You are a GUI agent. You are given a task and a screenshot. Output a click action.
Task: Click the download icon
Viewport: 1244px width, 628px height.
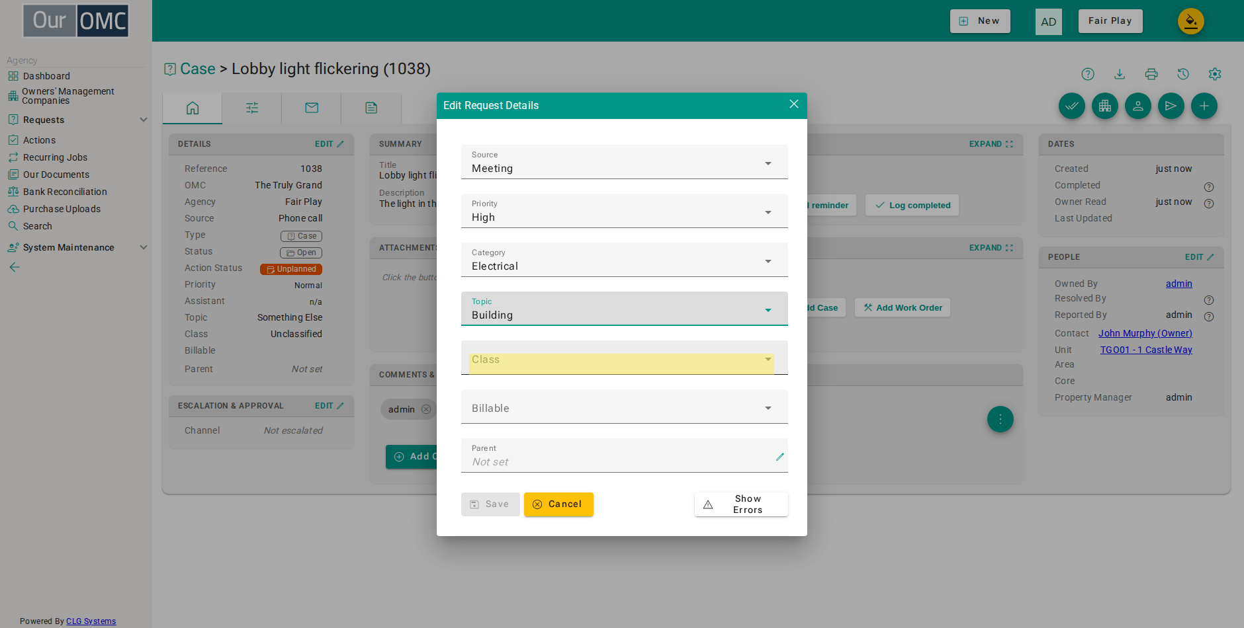[1120, 74]
